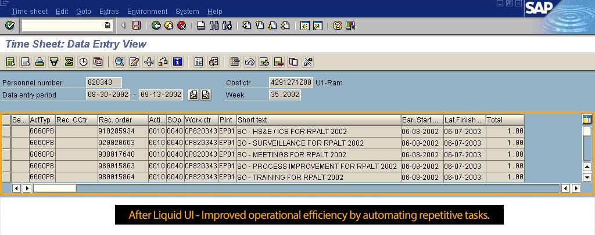Open the Goto menu
Screen dimensions: 595x235
tap(84, 12)
